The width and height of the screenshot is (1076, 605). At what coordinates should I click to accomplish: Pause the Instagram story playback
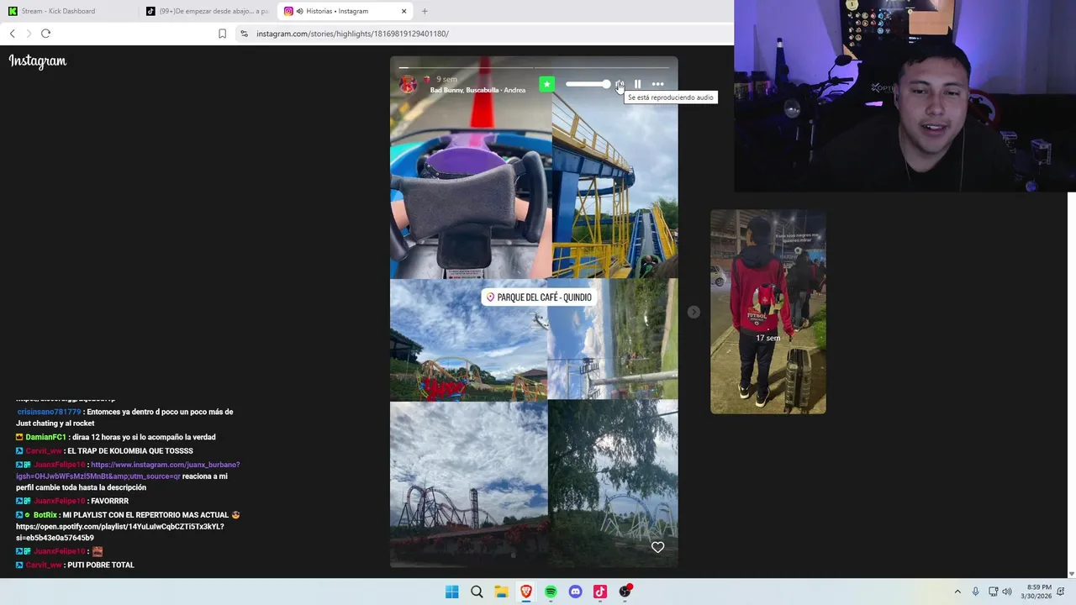point(637,84)
